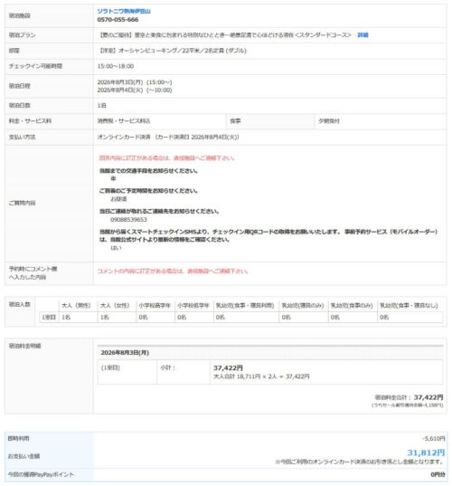Image resolution: width=452 pixels, height=486 pixels.
Task: Click the plan text ending <スタンダードコース>
Action: point(225,35)
